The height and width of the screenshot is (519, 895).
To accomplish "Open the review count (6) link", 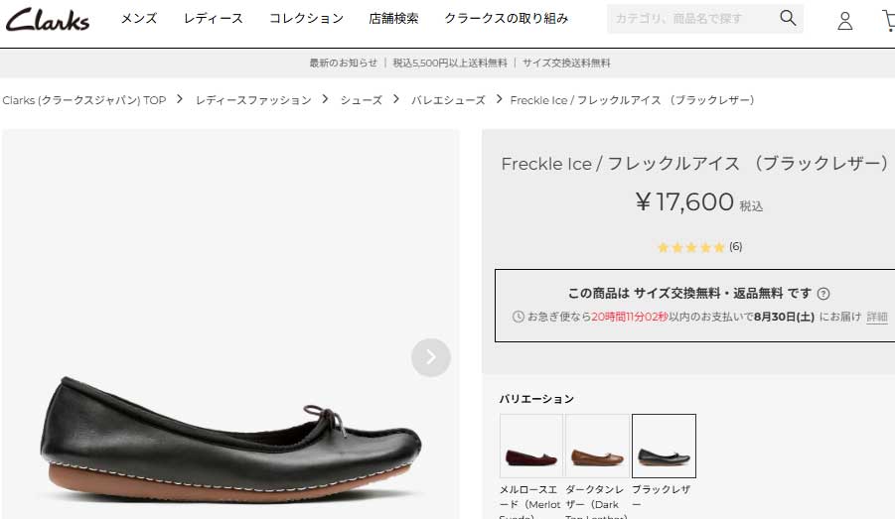I will pos(736,247).
